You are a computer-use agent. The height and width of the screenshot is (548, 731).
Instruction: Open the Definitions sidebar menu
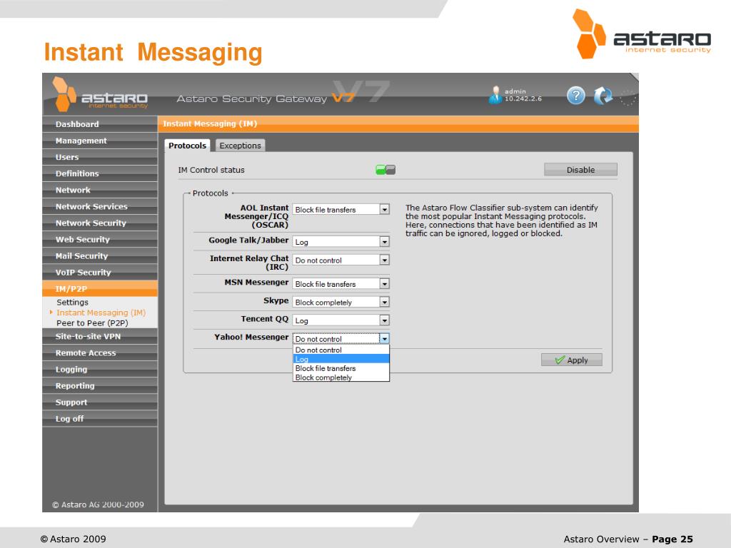click(100, 173)
